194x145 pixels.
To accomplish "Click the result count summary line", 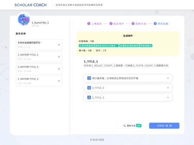I will [x=126, y=66].
